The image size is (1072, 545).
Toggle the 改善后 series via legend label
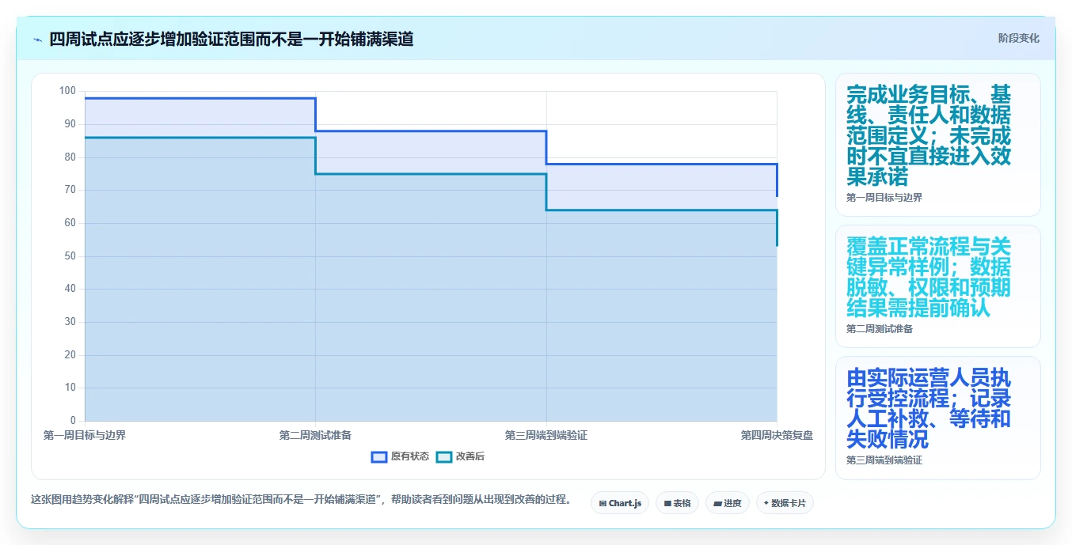(470, 456)
